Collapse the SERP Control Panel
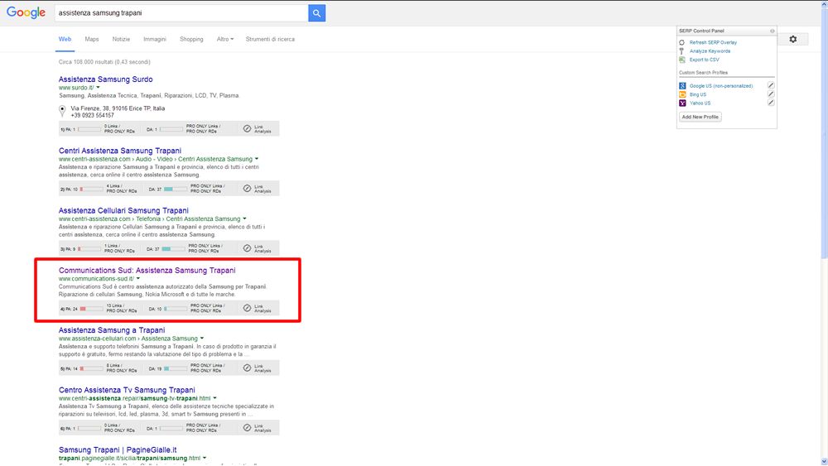This screenshot has width=828, height=466. coord(772,31)
